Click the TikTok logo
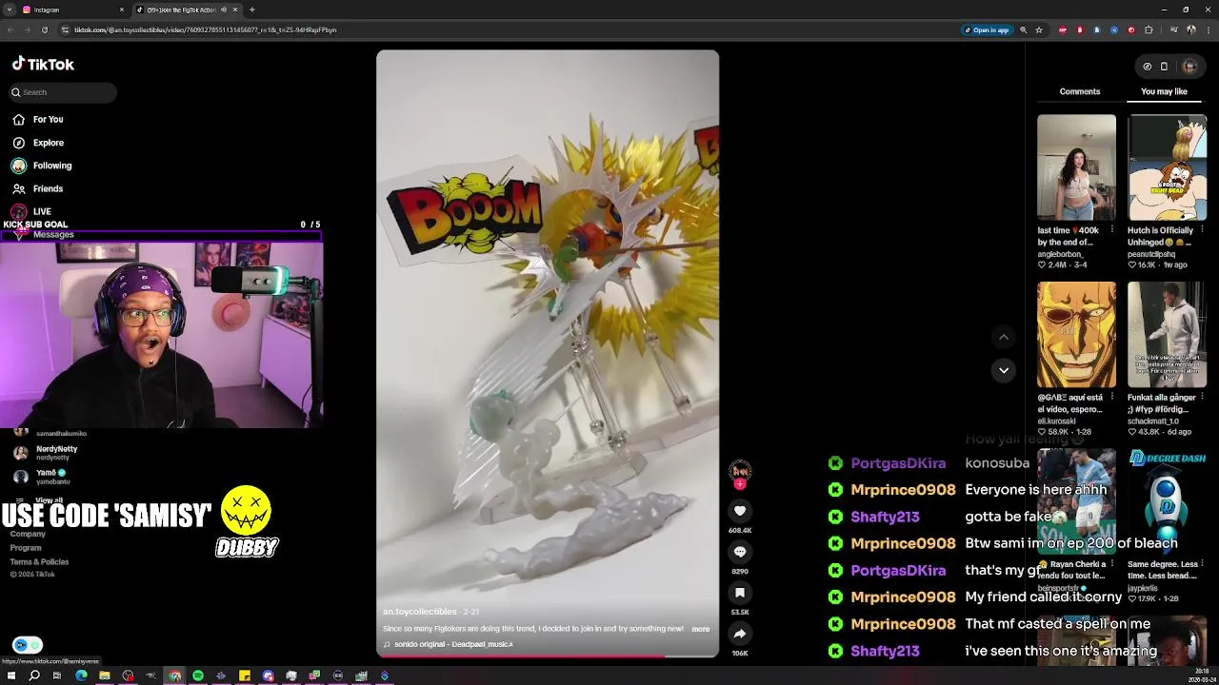 (43, 64)
